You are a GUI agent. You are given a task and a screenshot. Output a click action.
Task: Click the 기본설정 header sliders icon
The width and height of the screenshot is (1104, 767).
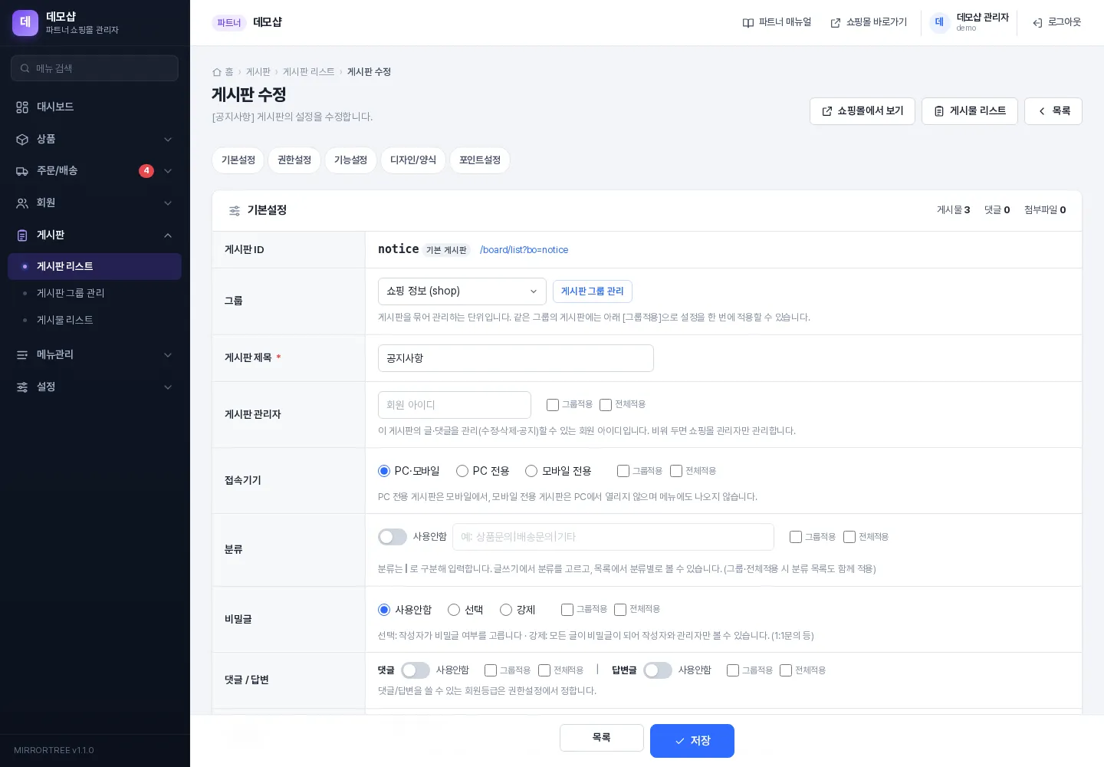235,211
